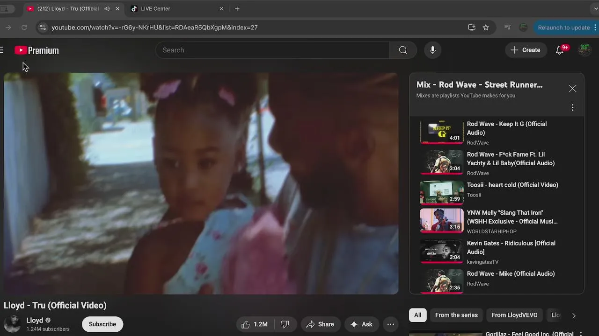The width and height of the screenshot is (599, 336).
Task: Reload the current page
Action: [x=24, y=28]
